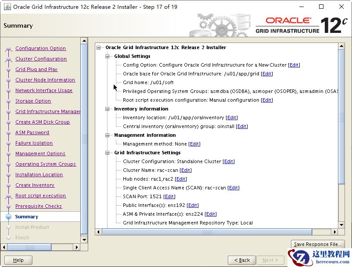Select the current Summary step

pos(27,217)
